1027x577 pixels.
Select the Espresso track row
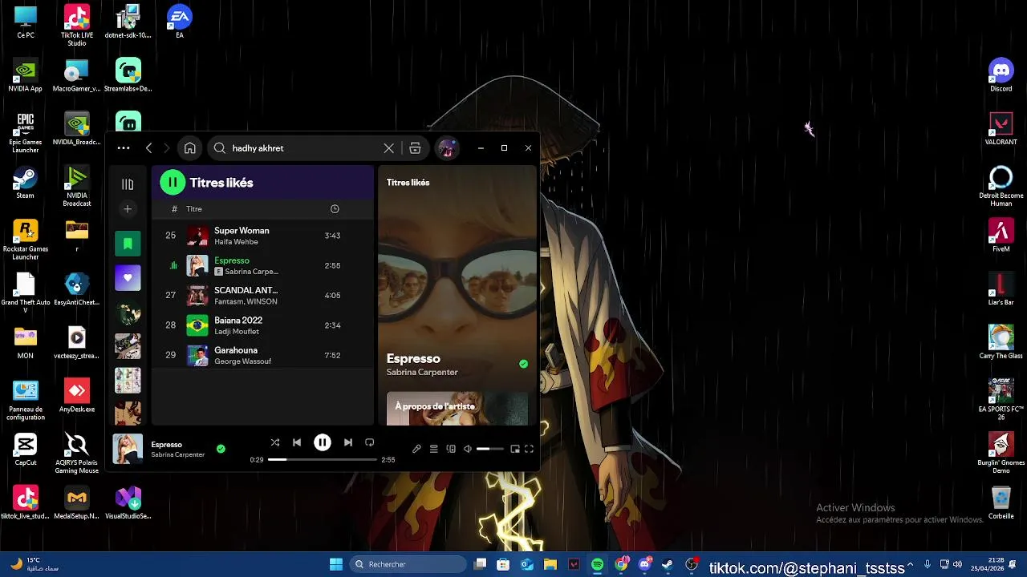(263, 265)
